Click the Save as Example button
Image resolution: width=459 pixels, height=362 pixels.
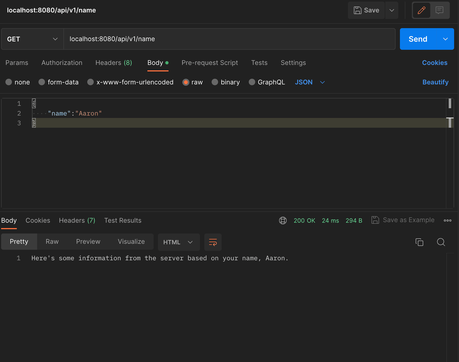coord(403,220)
